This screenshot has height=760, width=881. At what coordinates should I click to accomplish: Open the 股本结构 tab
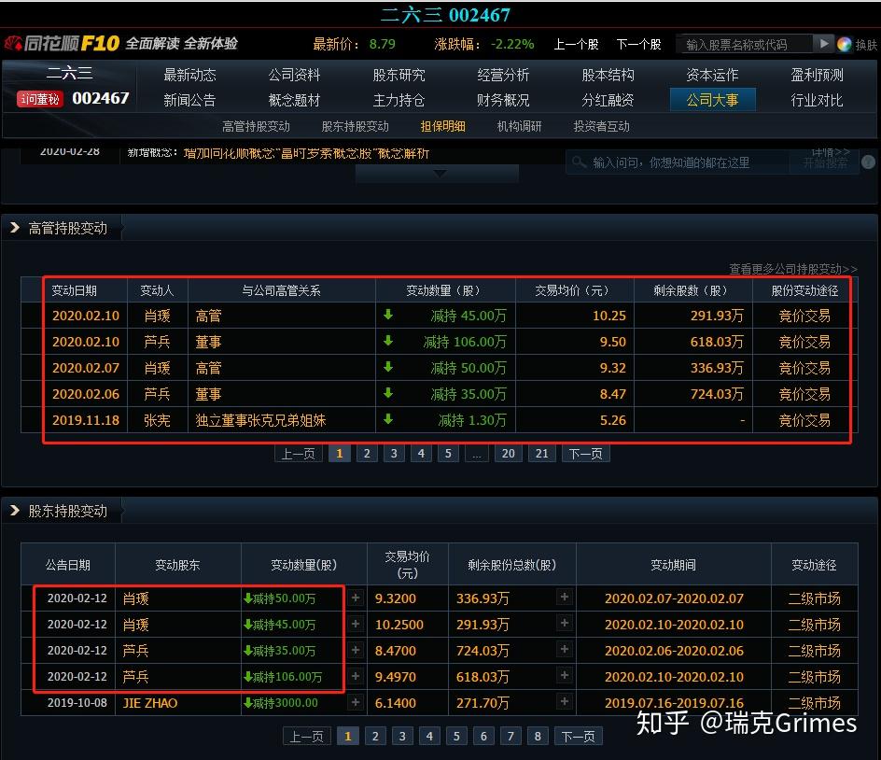click(608, 75)
